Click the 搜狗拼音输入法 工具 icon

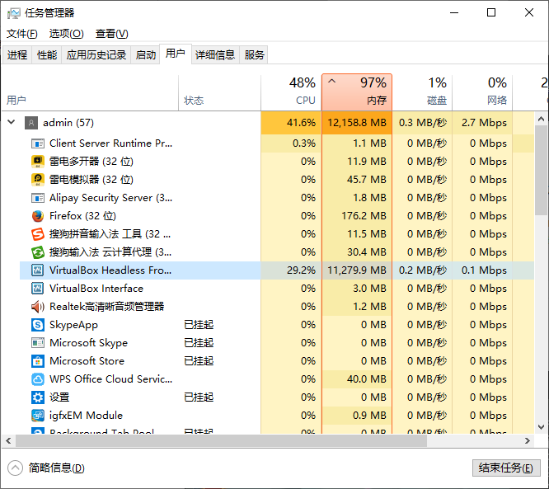click(x=37, y=234)
